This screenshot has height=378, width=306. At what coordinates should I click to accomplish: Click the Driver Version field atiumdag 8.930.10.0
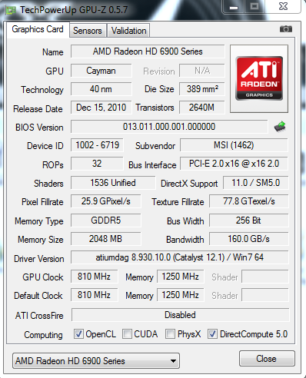tap(180, 257)
